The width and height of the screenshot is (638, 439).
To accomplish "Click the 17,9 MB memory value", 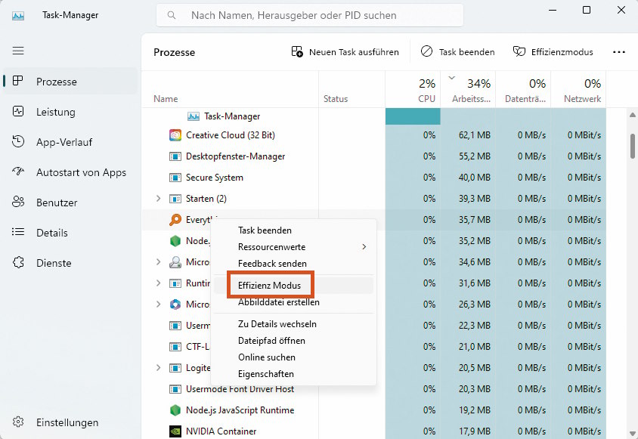I will (475, 431).
